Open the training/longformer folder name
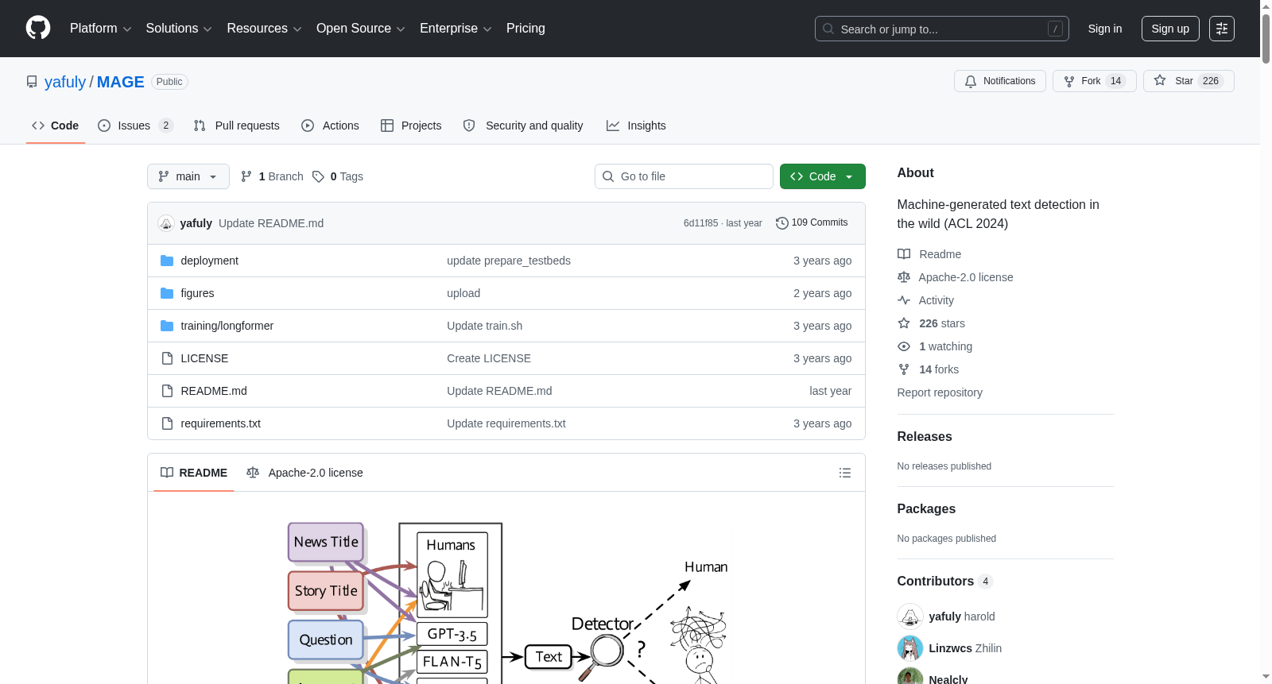This screenshot has width=1272, height=684. [227, 326]
